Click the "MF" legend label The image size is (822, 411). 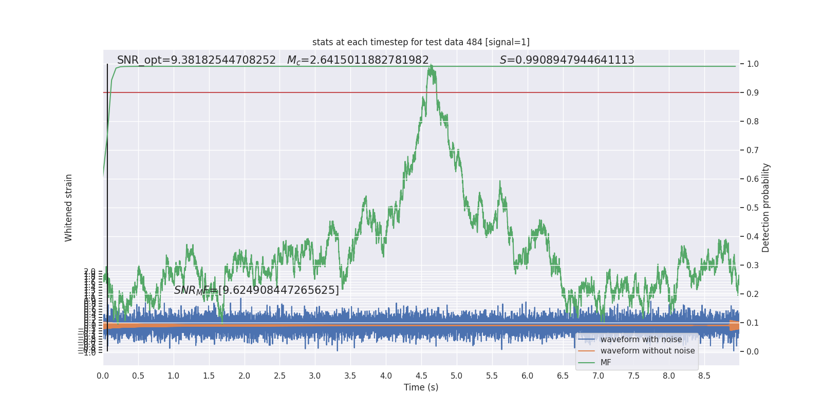point(606,363)
